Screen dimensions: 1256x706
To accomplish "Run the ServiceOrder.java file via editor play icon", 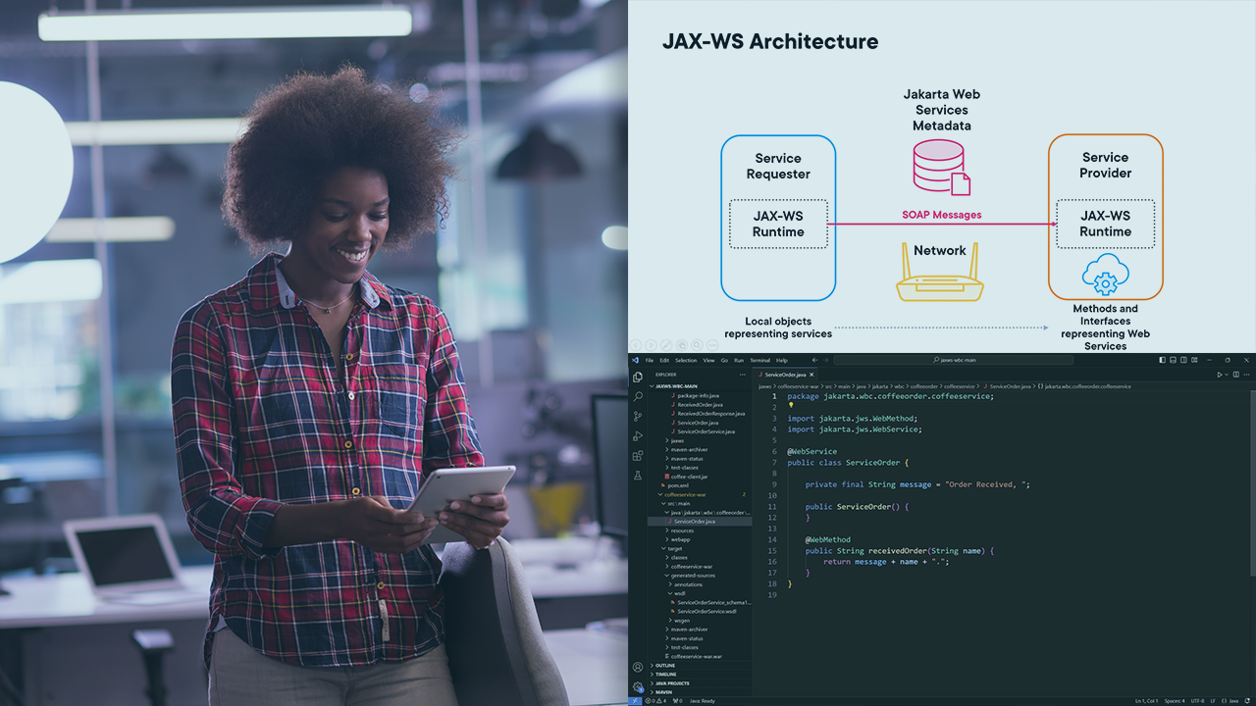I will [1220, 374].
